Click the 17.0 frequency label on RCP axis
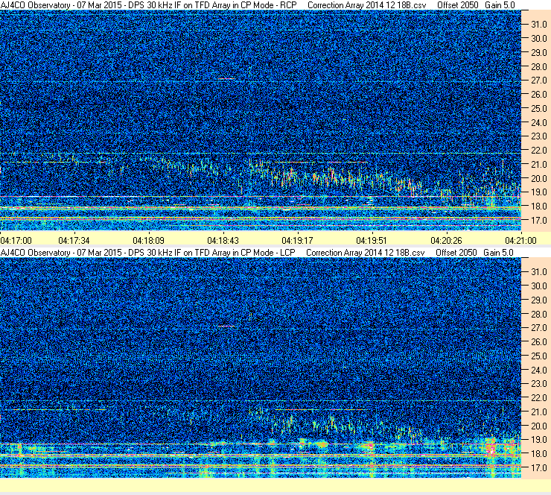The width and height of the screenshot is (551, 495). point(538,221)
